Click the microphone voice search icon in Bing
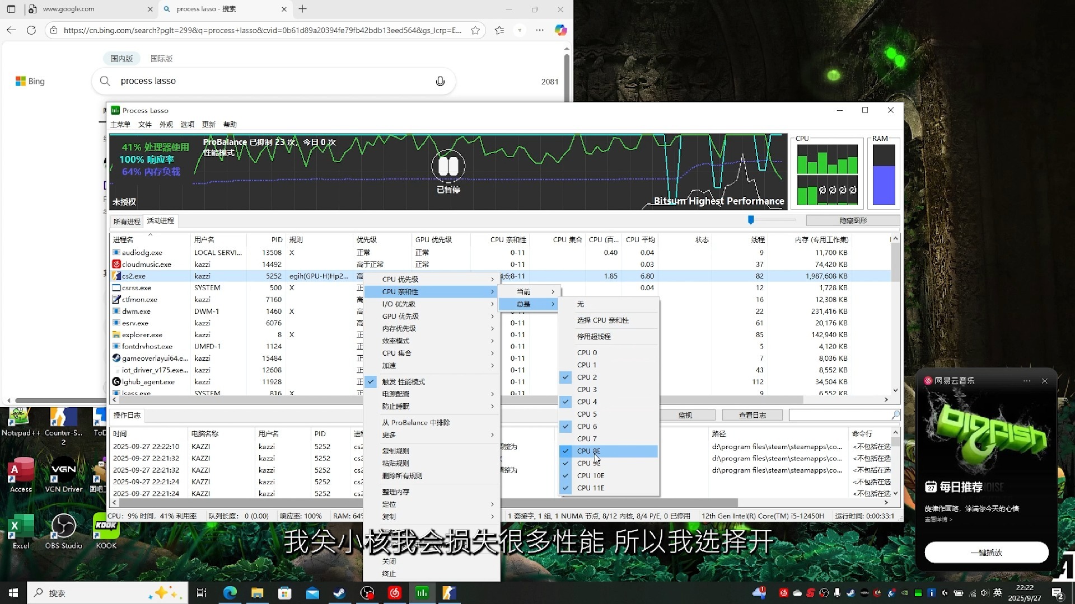1075x604 pixels. 440,81
